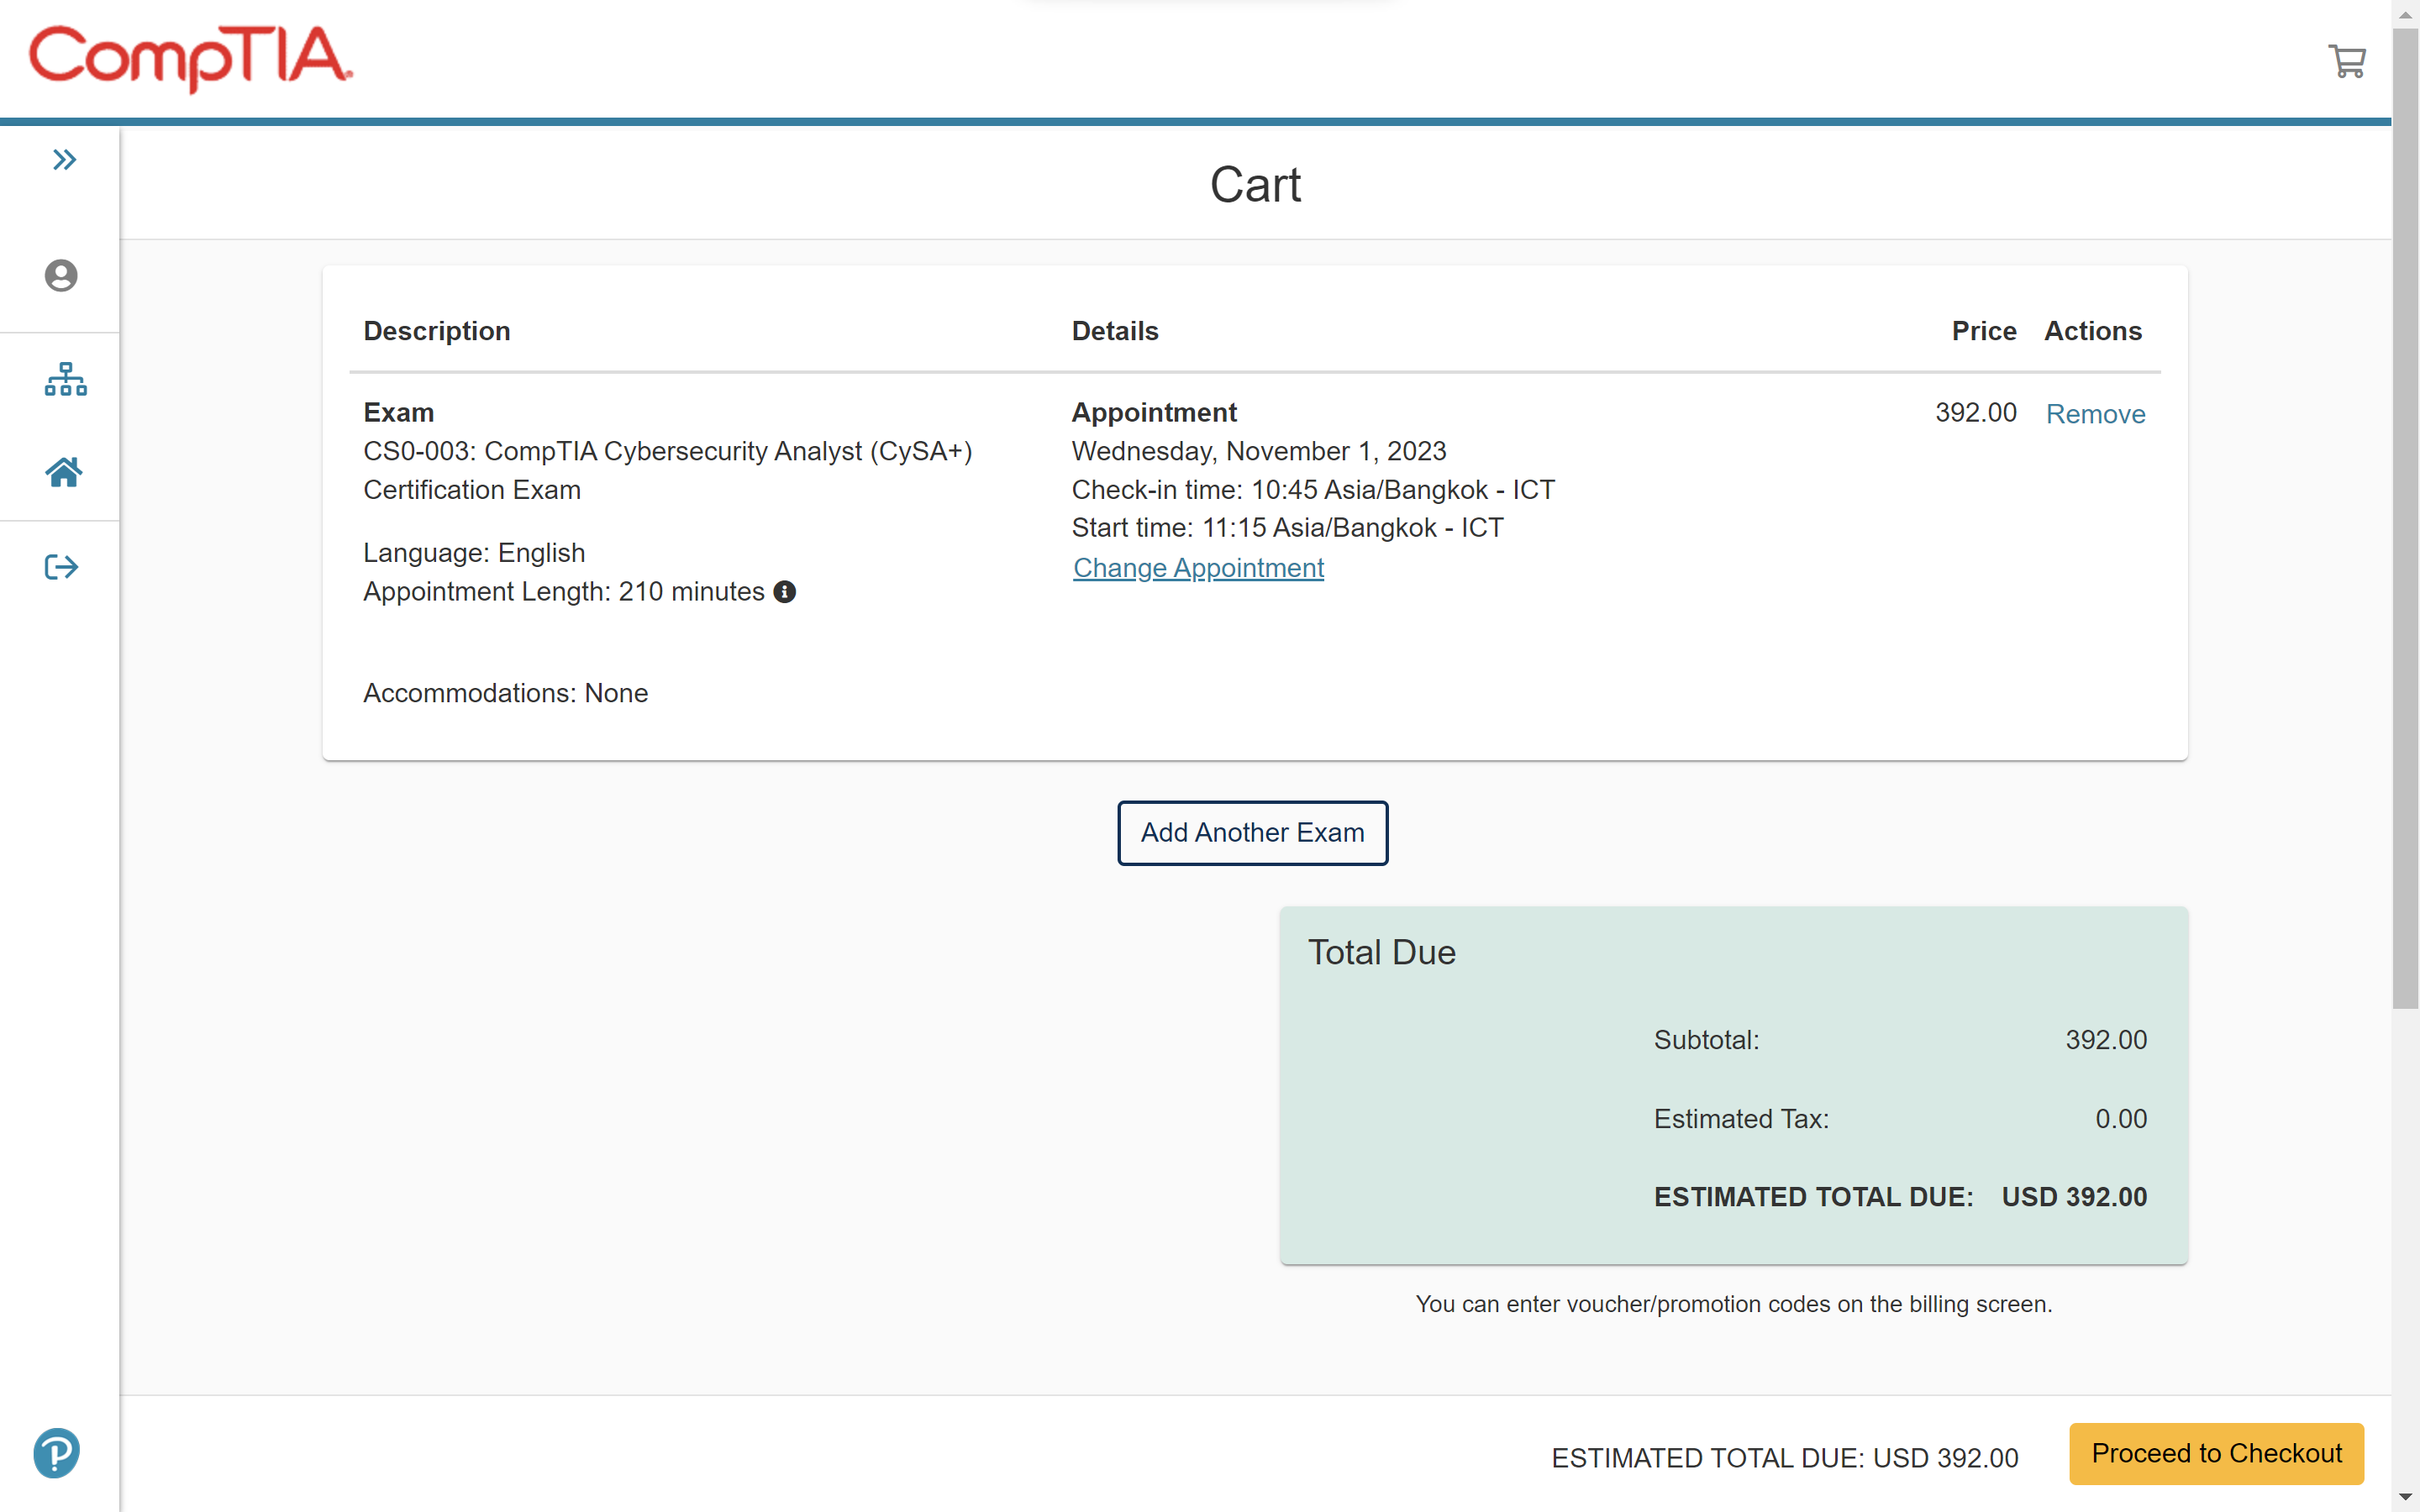Click the Price column header

pyautogui.click(x=1983, y=331)
